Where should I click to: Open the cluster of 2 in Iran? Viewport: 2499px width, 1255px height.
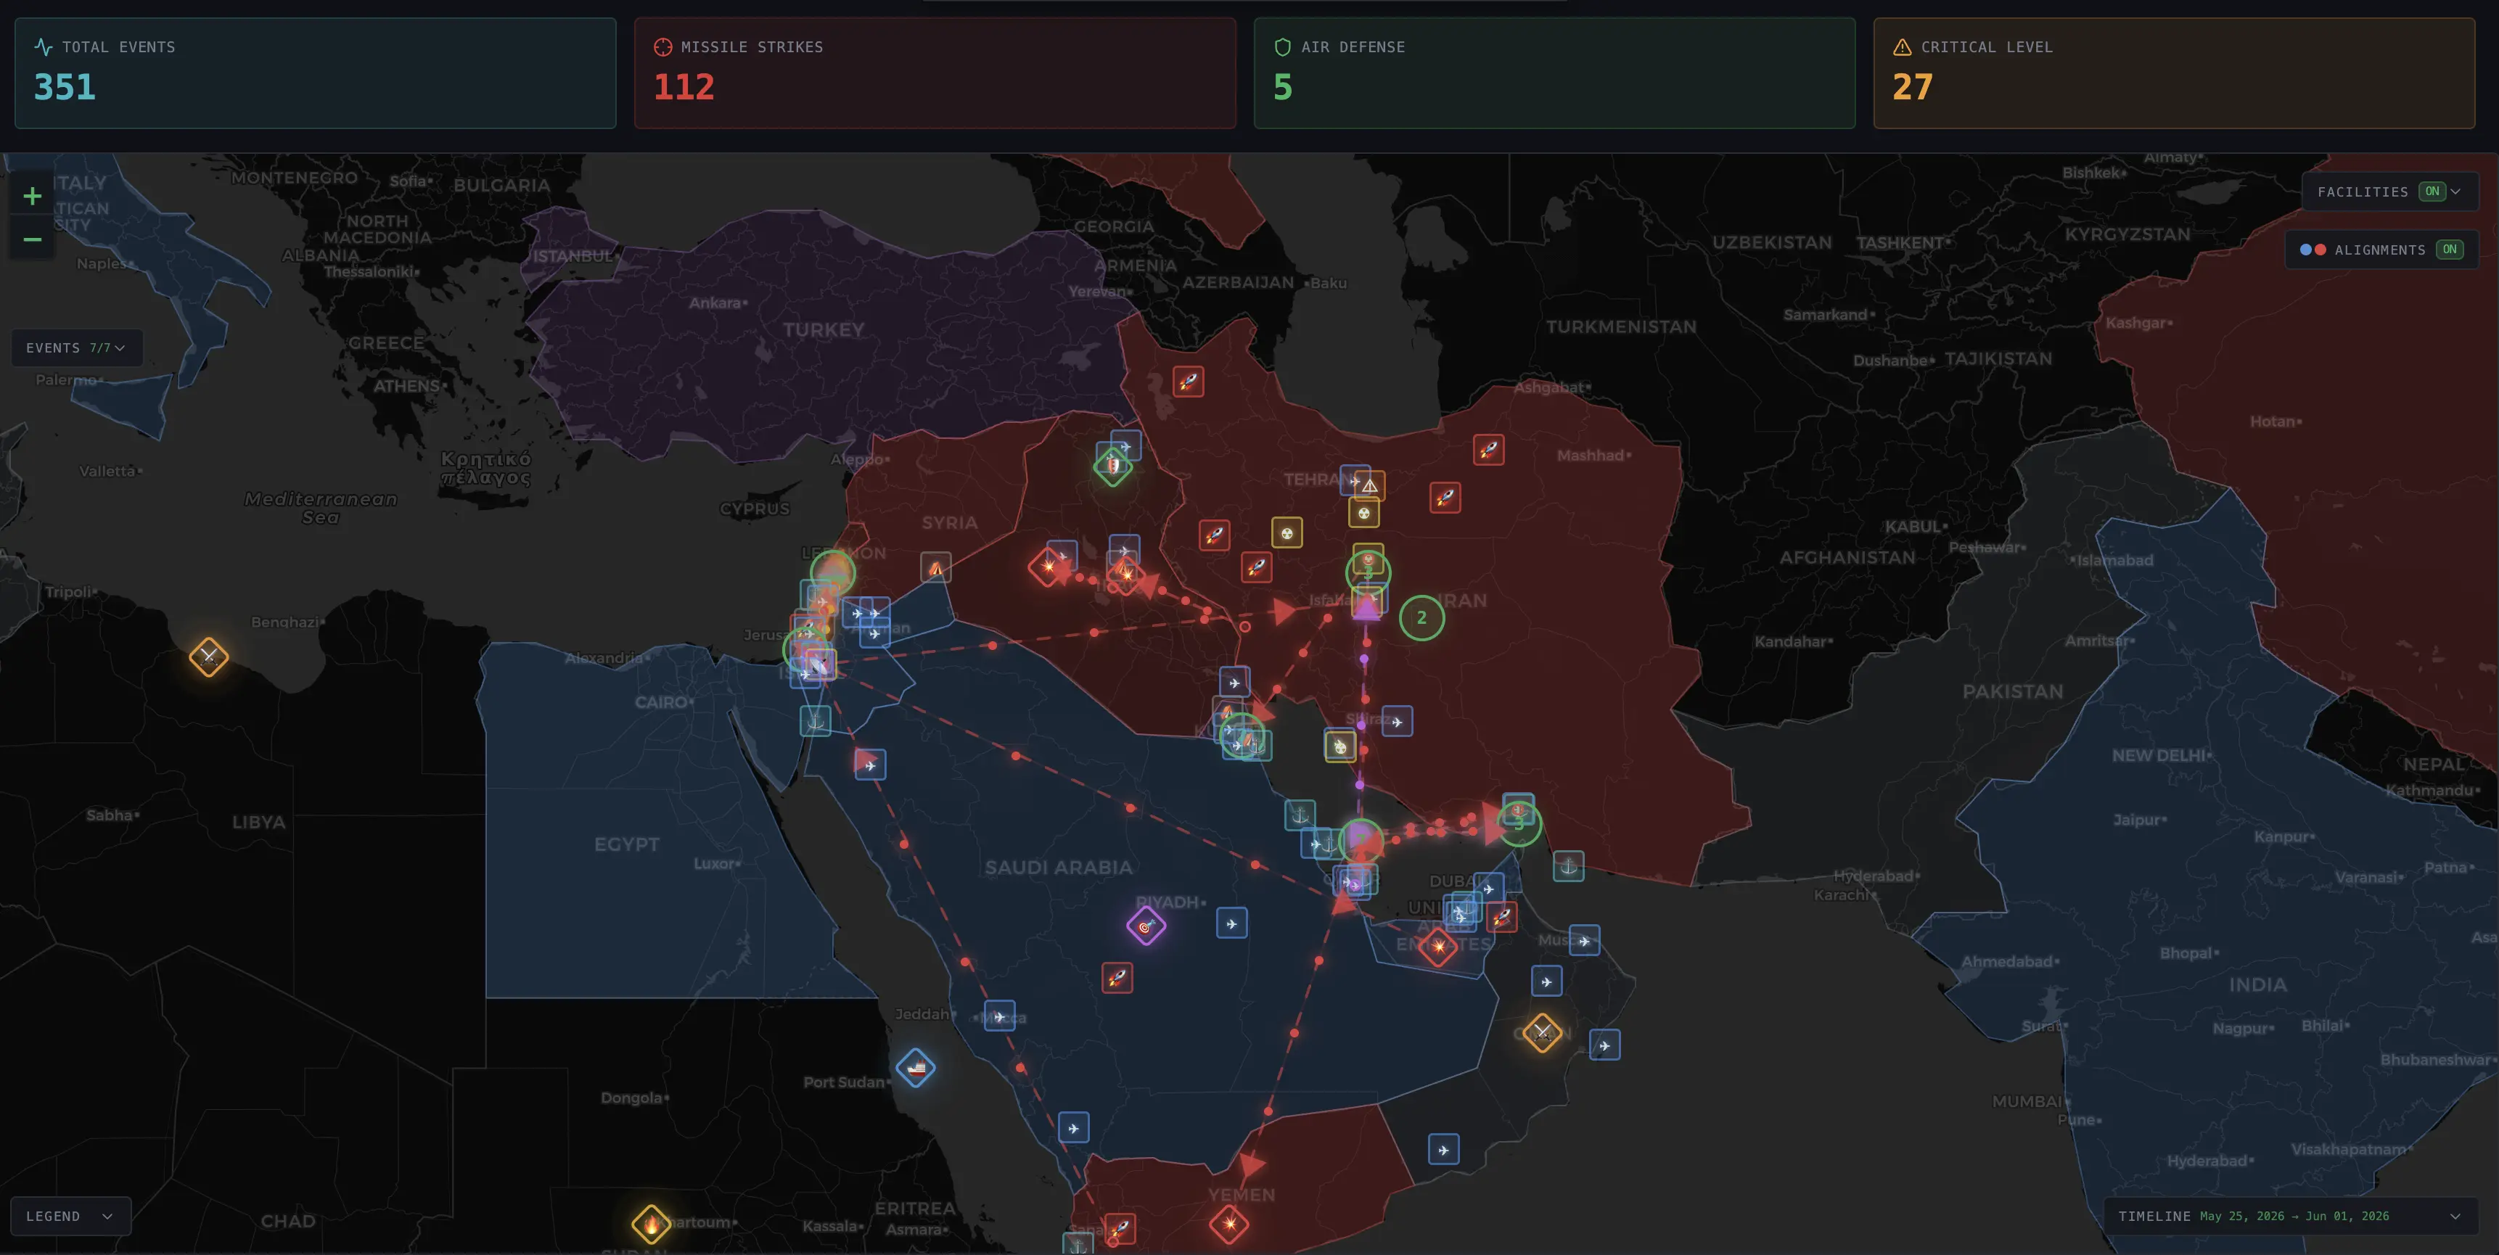[1421, 618]
